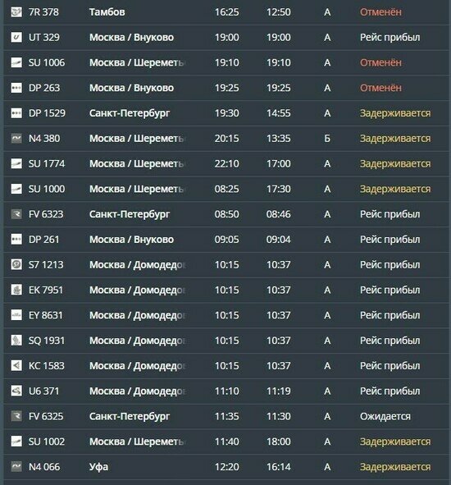Click the Emirates logo beside EK 7951
The image size is (451, 485).
(x=16, y=290)
